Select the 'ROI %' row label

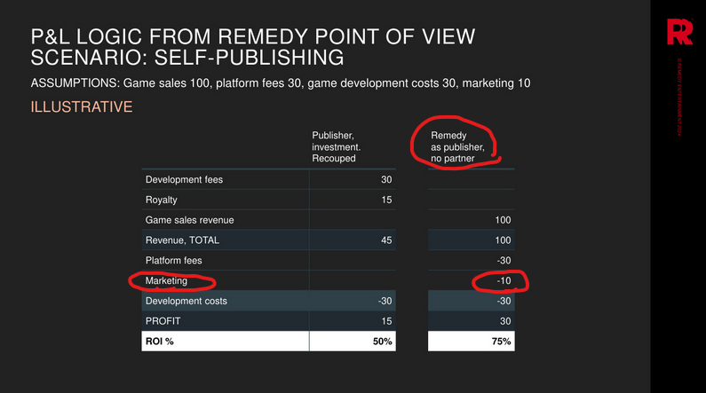pos(159,342)
